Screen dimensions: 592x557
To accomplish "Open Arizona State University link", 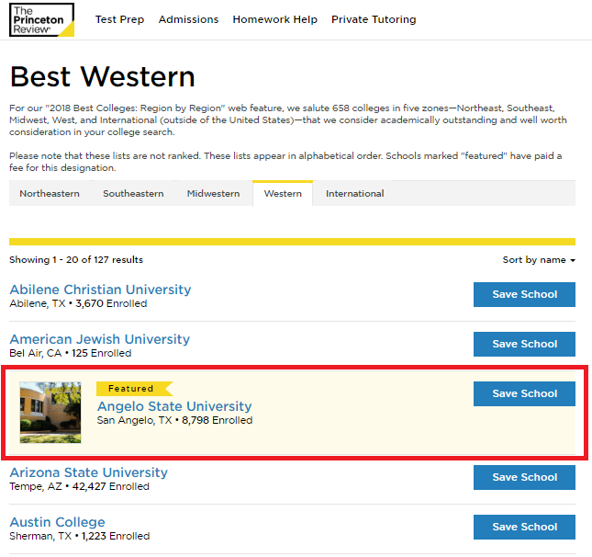I will point(89,472).
